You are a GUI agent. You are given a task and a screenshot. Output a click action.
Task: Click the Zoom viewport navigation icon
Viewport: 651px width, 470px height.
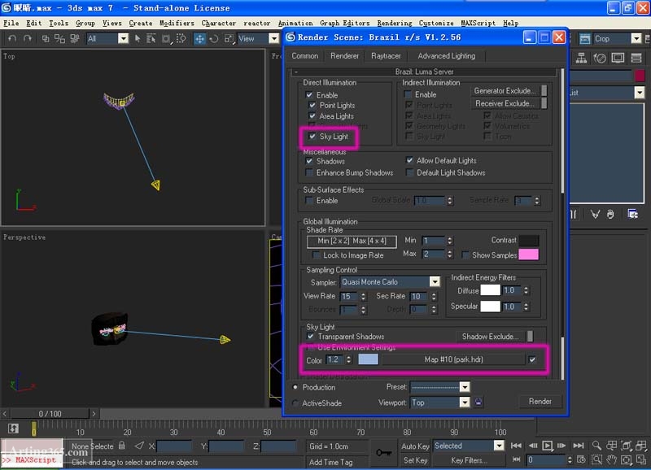[x=596, y=446]
